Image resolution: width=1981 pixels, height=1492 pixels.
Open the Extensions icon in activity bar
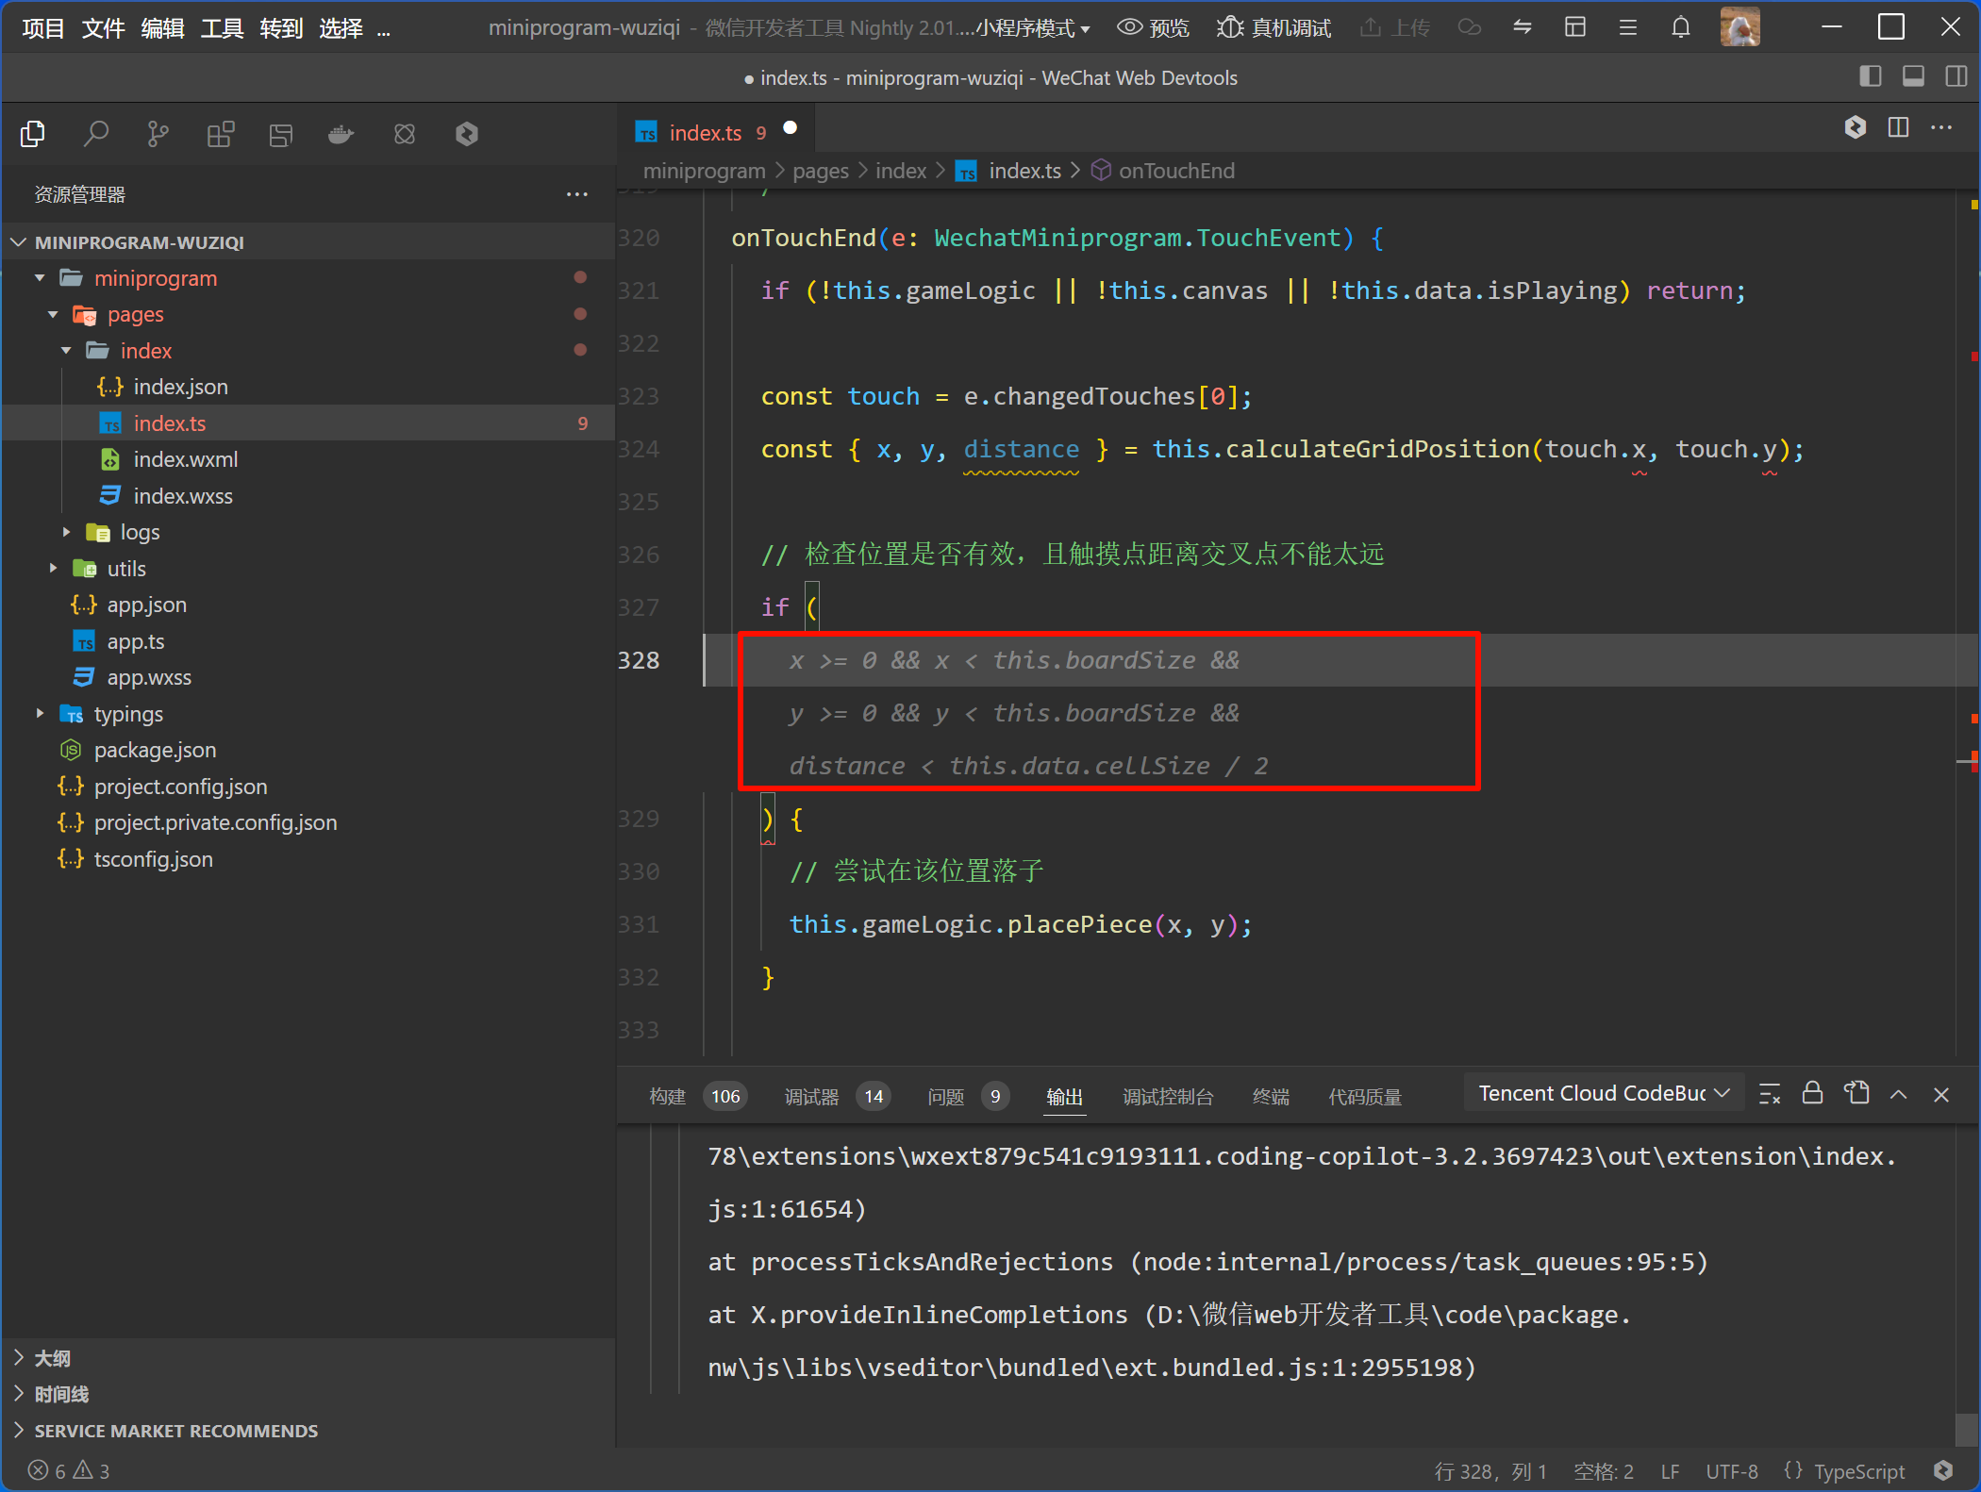click(x=220, y=134)
